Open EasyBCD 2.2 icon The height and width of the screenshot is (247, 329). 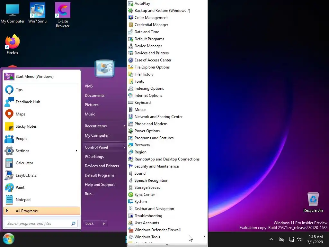click(x=9, y=175)
